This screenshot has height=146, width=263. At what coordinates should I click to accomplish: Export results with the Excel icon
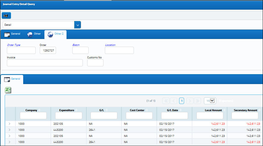pos(8,90)
